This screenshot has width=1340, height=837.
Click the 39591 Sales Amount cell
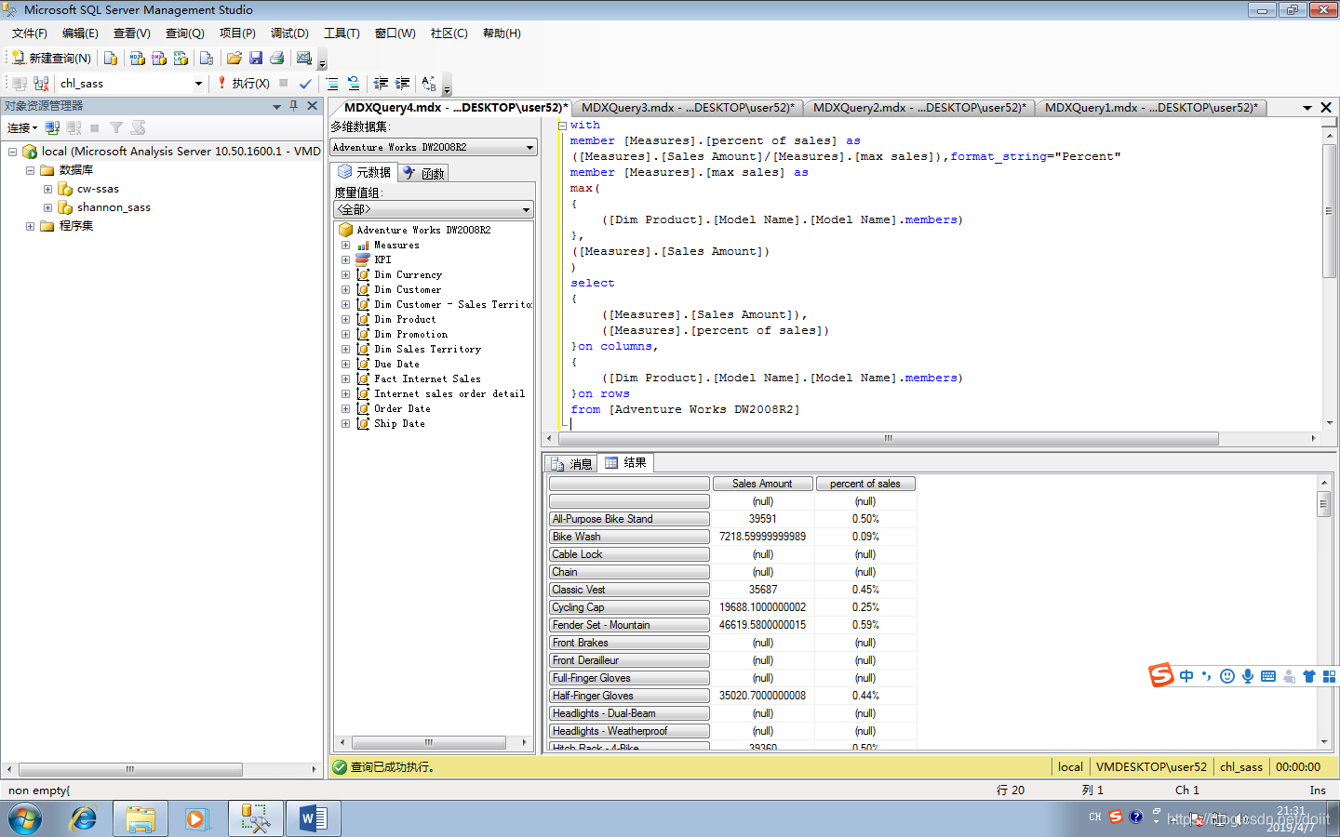tap(762, 519)
